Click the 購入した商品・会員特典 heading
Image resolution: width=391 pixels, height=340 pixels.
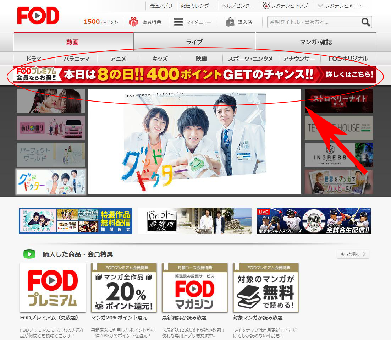point(78,254)
